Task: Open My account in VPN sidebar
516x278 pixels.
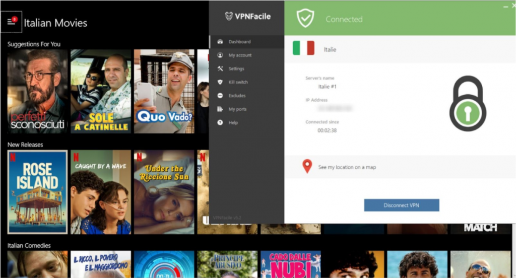Action: [x=246, y=55]
